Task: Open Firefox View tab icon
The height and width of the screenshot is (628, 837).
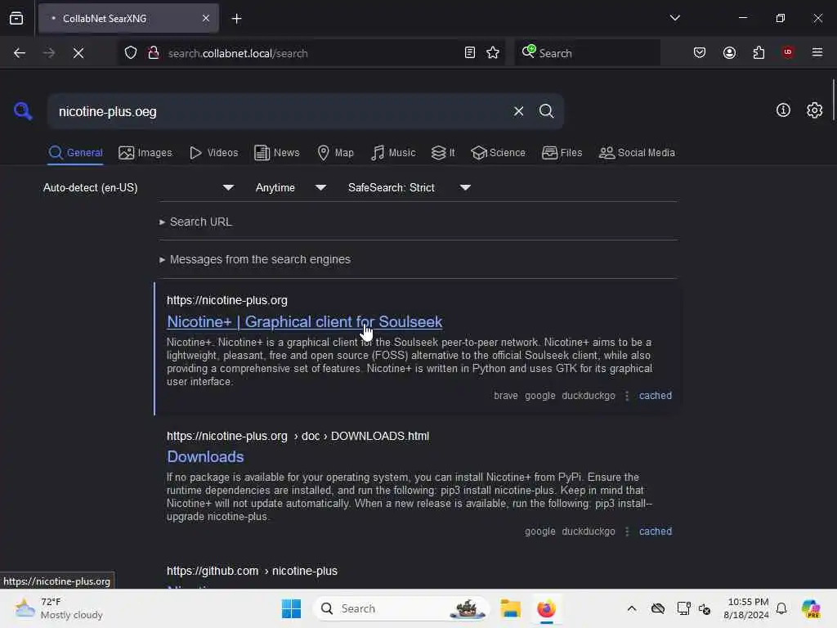Action: point(16,19)
